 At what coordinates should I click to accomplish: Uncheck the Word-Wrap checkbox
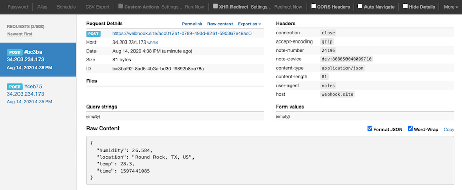410,129
